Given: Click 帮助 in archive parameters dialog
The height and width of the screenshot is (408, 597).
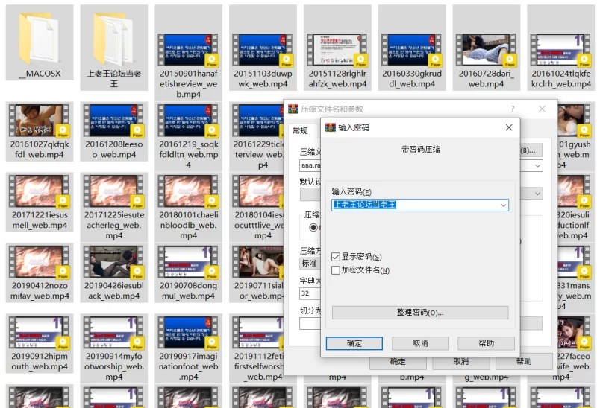Looking at the screenshot, I should coord(524,361).
